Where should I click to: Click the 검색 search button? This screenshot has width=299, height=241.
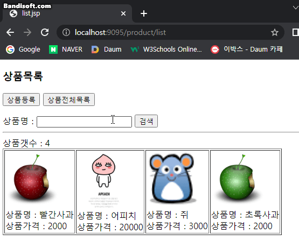[146, 121]
